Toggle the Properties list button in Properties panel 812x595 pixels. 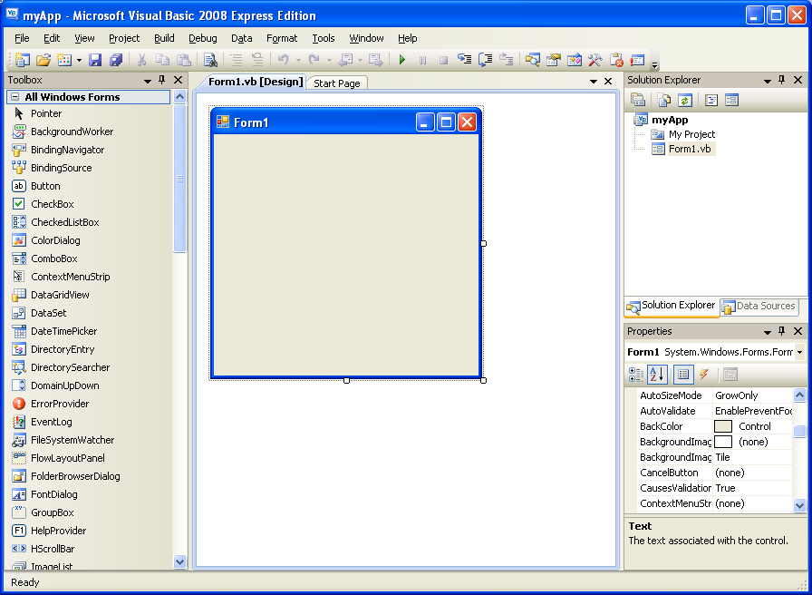click(683, 375)
